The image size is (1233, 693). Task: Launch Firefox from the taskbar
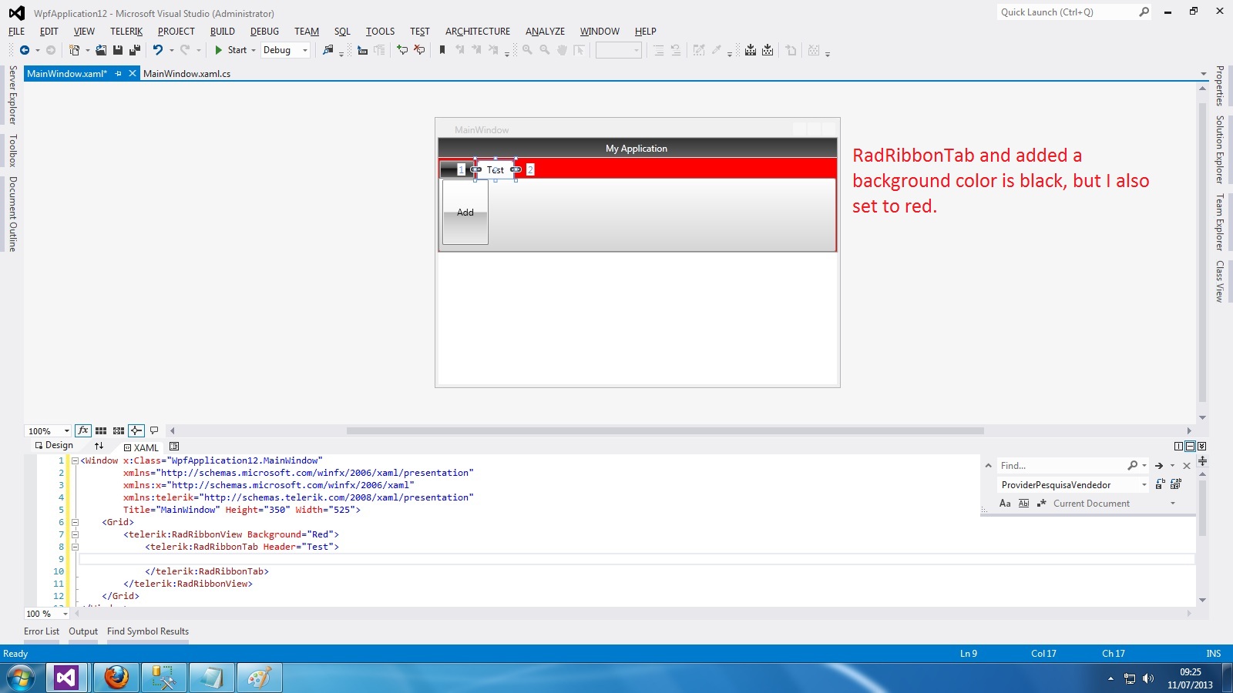[116, 678]
